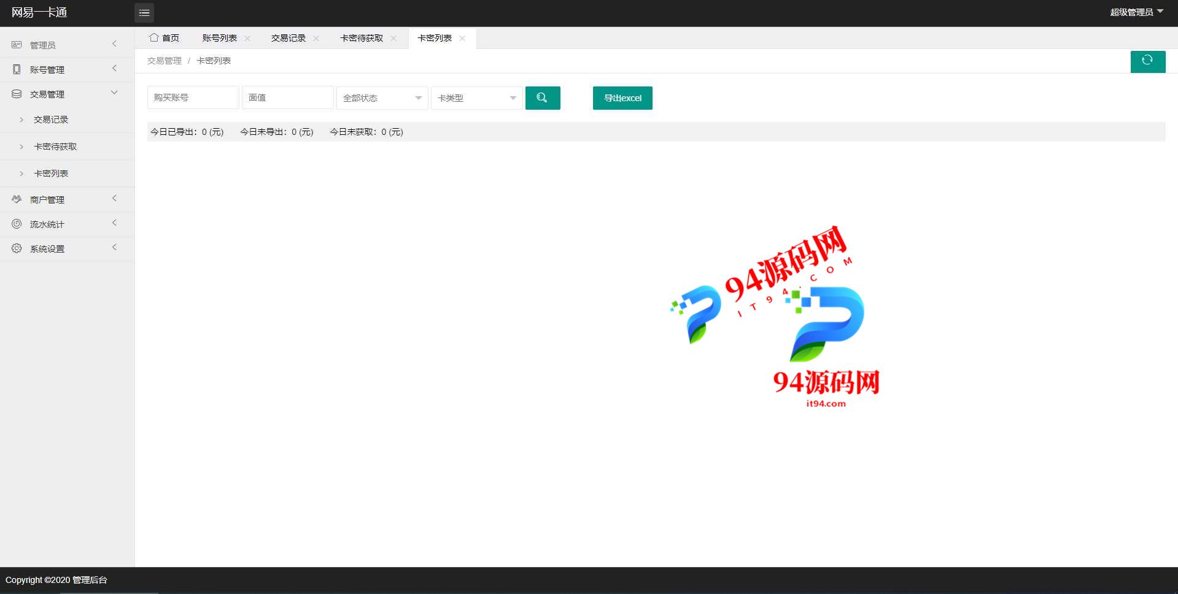Close the 交易记录 tab

316,38
